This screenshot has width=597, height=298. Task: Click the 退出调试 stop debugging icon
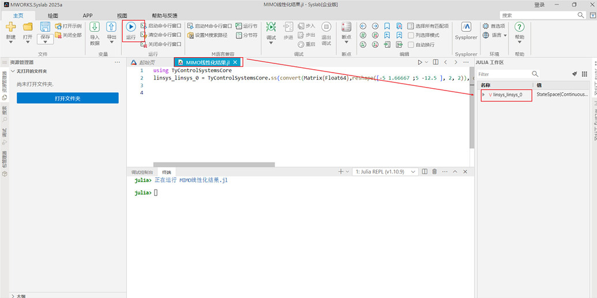coord(326,27)
